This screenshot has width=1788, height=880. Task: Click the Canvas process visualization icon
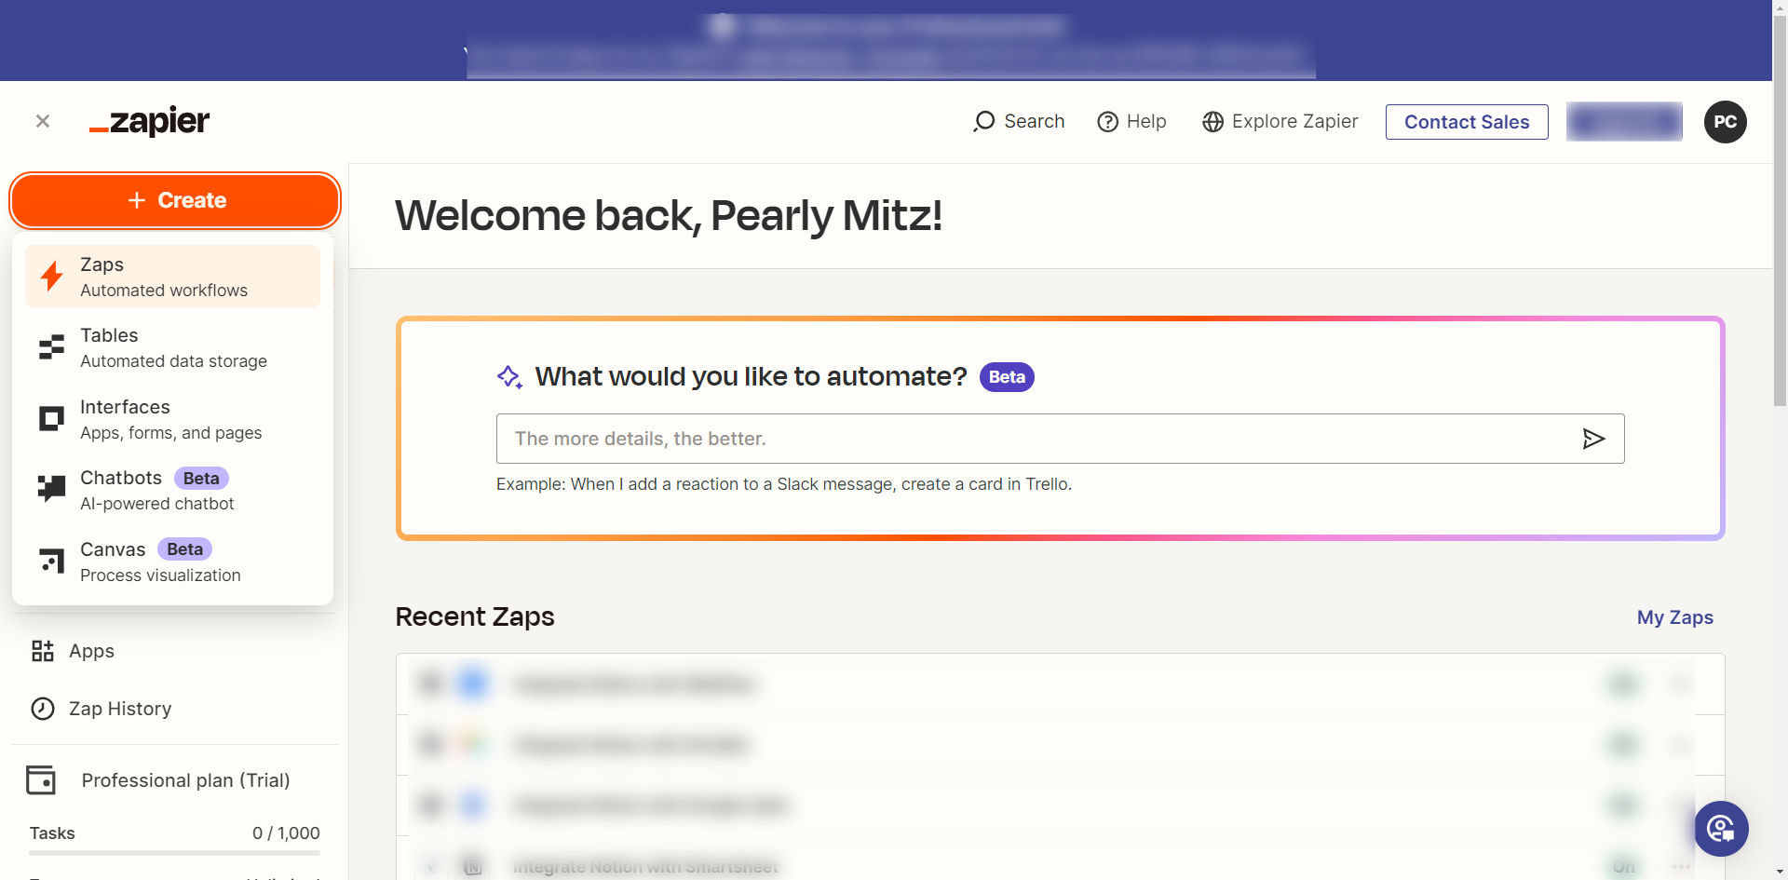tap(51, 561)
